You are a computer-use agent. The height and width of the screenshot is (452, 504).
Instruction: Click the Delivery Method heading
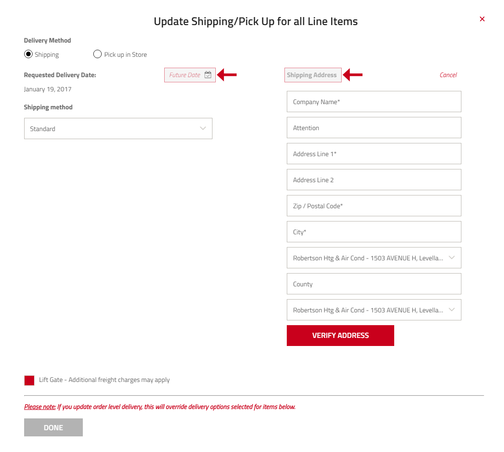click(x=48, y=41)
